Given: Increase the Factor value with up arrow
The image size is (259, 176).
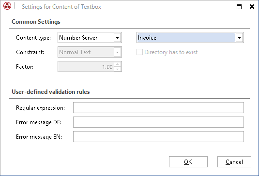Looking at the screenshot, I should 117,64.
